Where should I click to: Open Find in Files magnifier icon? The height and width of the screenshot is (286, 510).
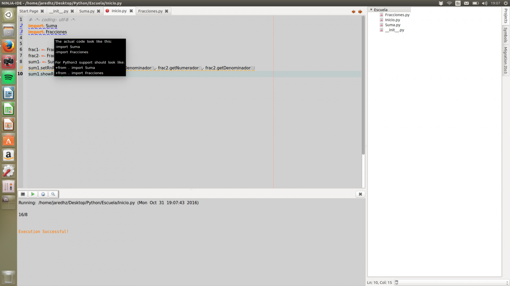[x=53, y=194]
